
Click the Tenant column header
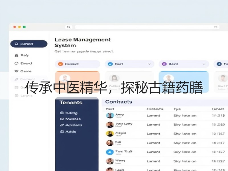(217, 109)
